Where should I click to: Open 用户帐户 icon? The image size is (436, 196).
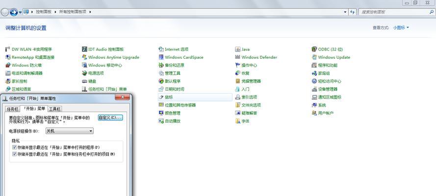click(x=314, y=113)
